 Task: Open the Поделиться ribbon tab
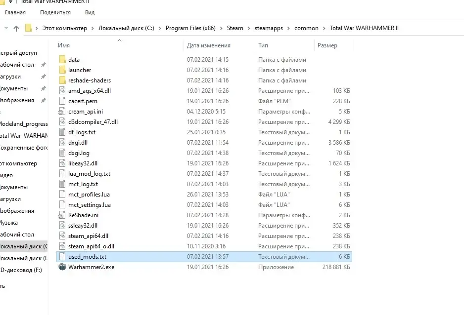[x=55, y=12]
